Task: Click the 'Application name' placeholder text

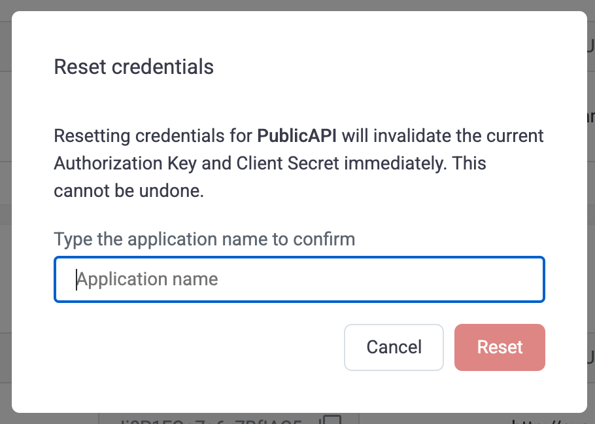Action: tap(147, 279)
